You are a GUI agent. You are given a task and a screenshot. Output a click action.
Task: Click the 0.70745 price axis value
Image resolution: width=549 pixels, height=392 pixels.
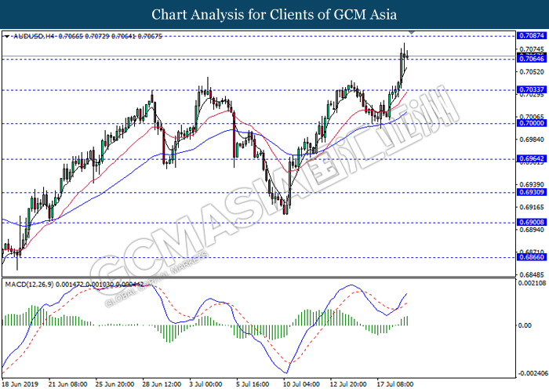[532, 49]
